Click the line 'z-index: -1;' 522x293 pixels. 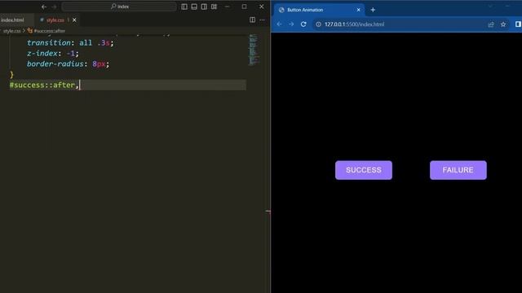[52, 54]
